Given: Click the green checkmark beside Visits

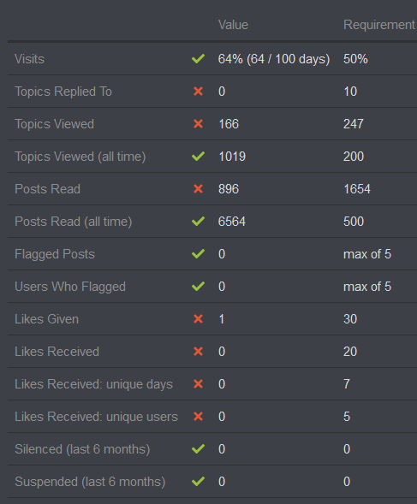Looking at the screenshot, I should point(198,59).
